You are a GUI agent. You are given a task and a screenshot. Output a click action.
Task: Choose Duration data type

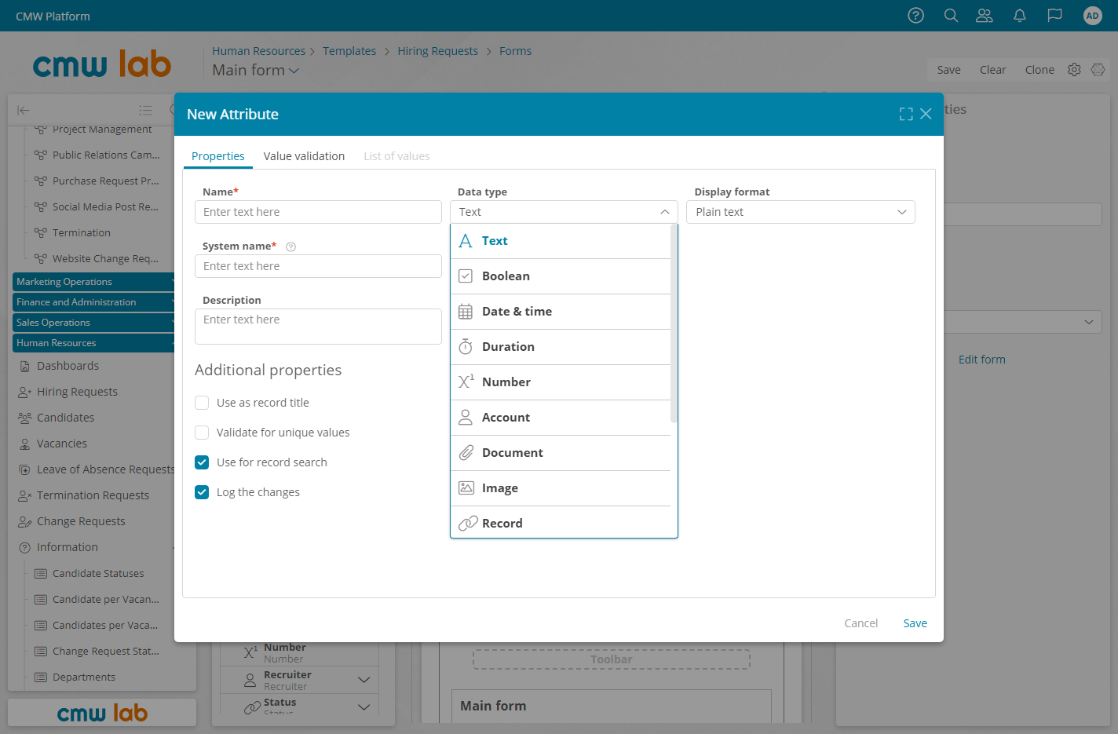pyautogui.click(x=561, y=347)
